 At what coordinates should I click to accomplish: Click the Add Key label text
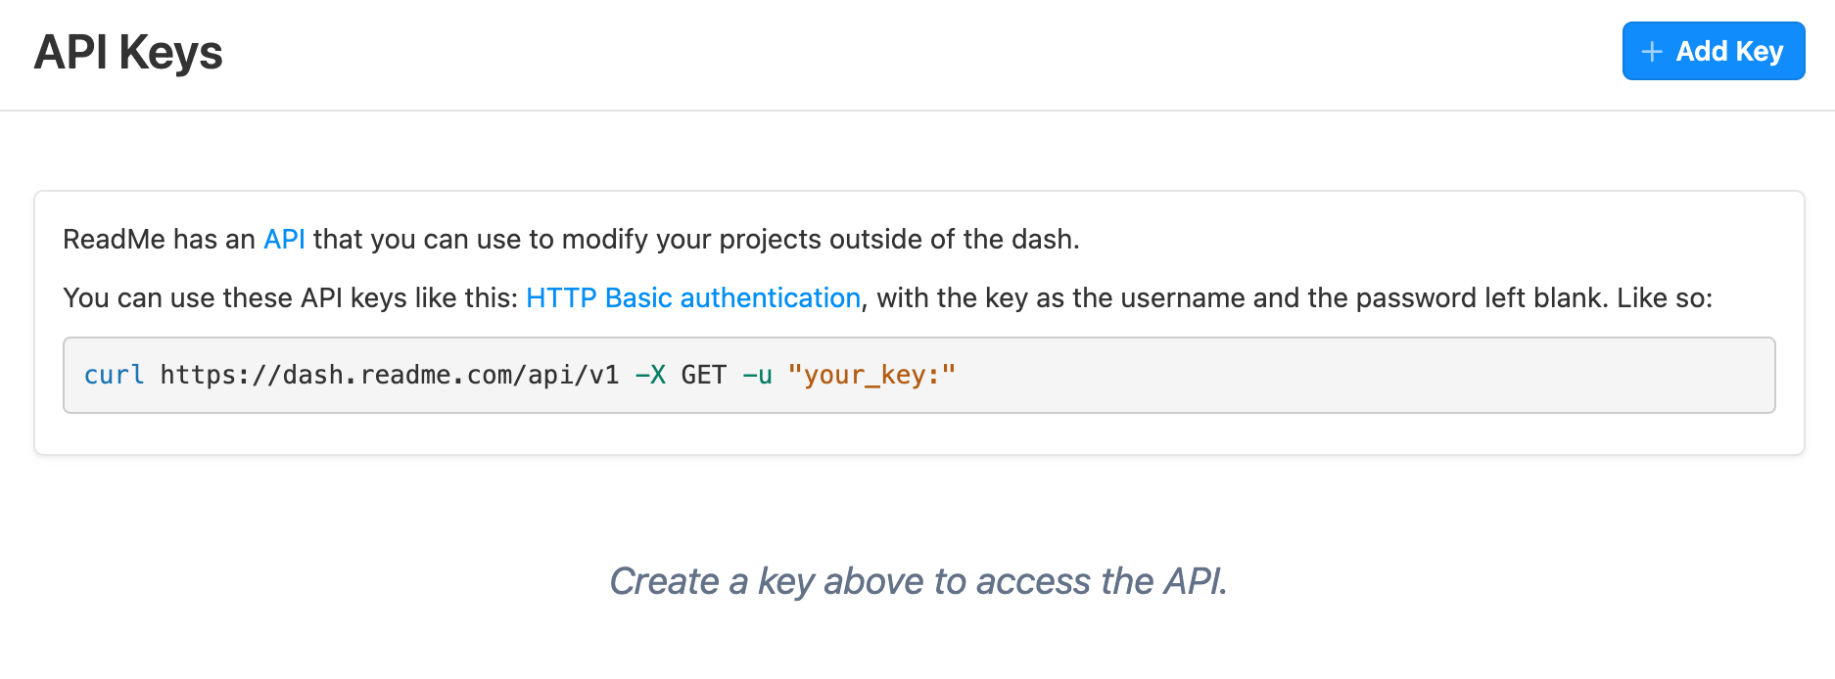click(1729, 51)
